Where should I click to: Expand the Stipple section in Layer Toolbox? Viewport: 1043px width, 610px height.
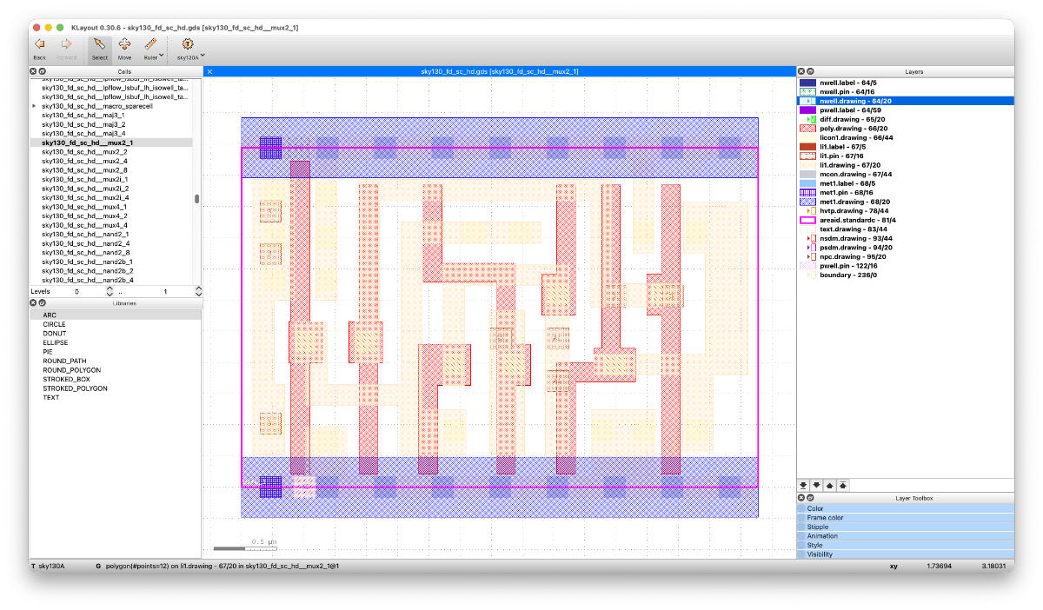coord(905,527)
